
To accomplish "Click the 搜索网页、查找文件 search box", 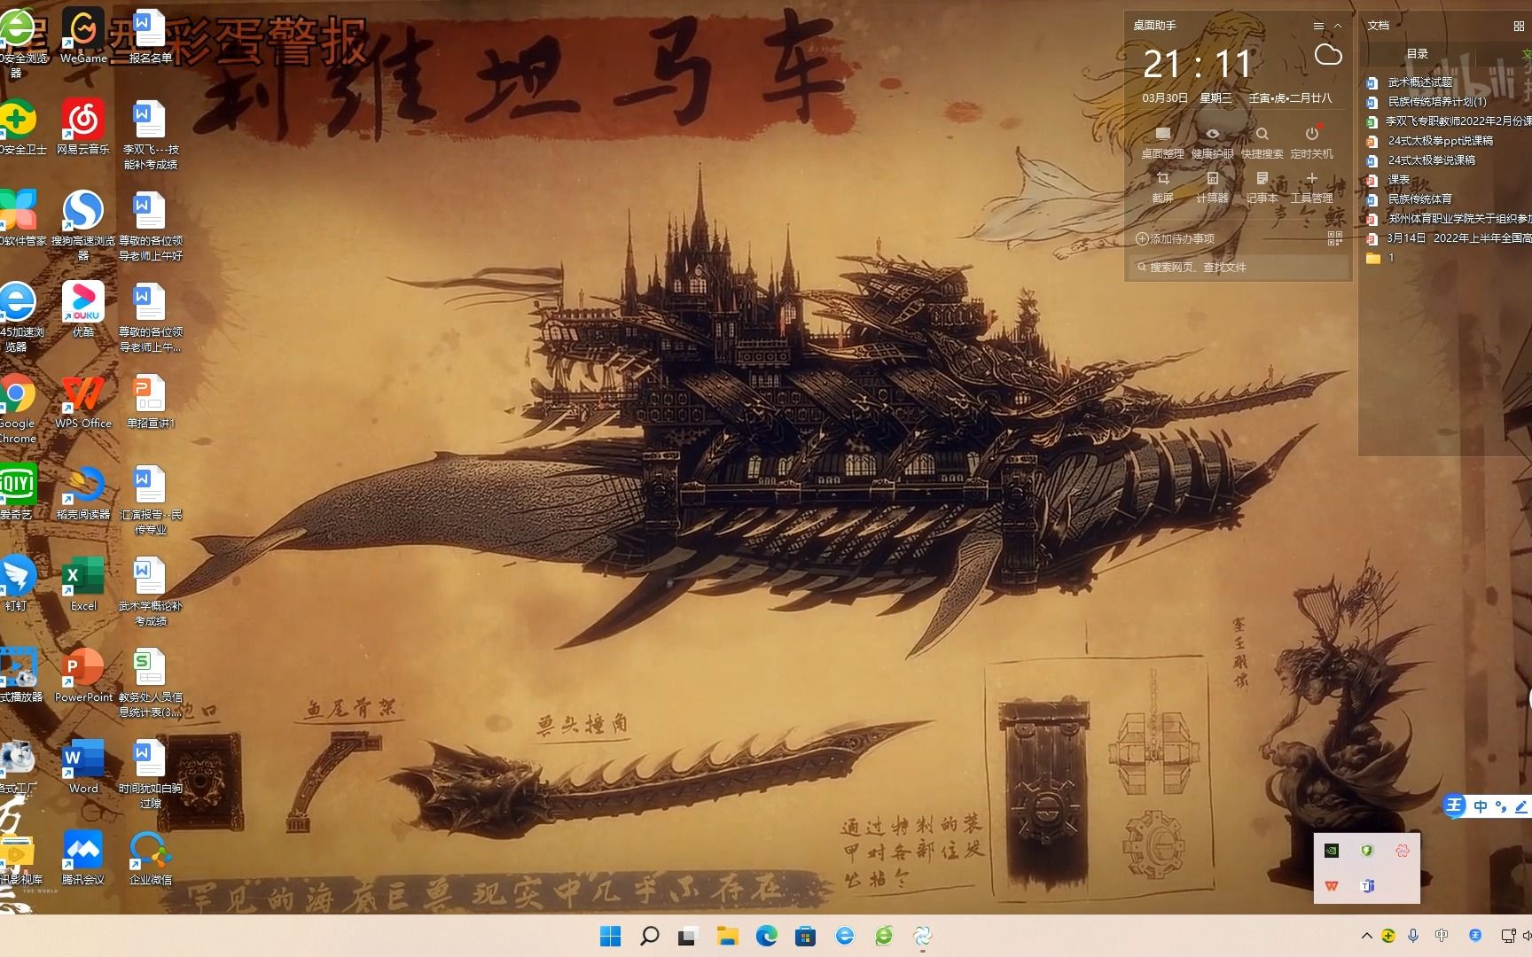I will (x=1238, y=267).
